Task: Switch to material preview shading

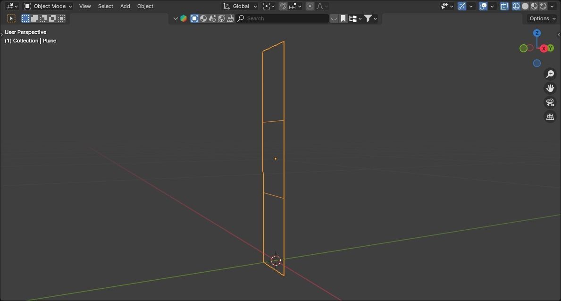Action: tap(534, 6)
